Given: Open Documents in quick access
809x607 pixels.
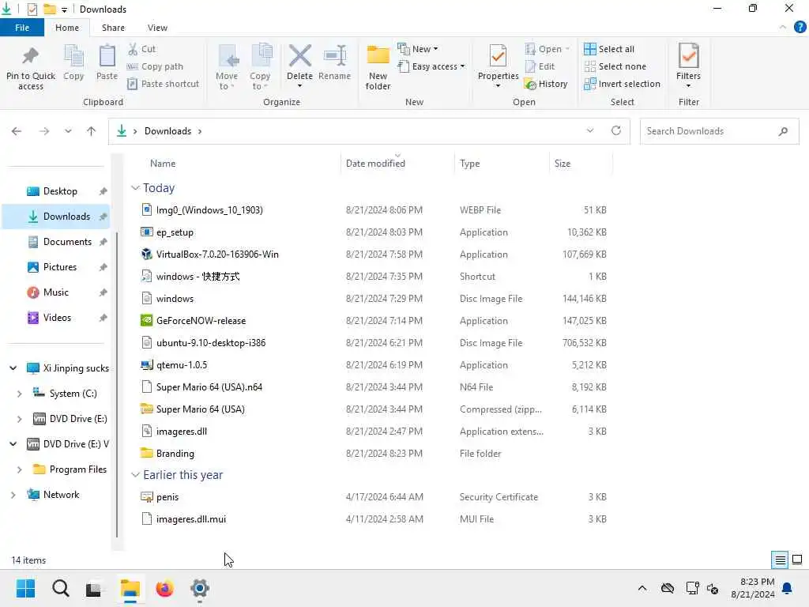Looking at the screenshot, I should coord(67,242).
